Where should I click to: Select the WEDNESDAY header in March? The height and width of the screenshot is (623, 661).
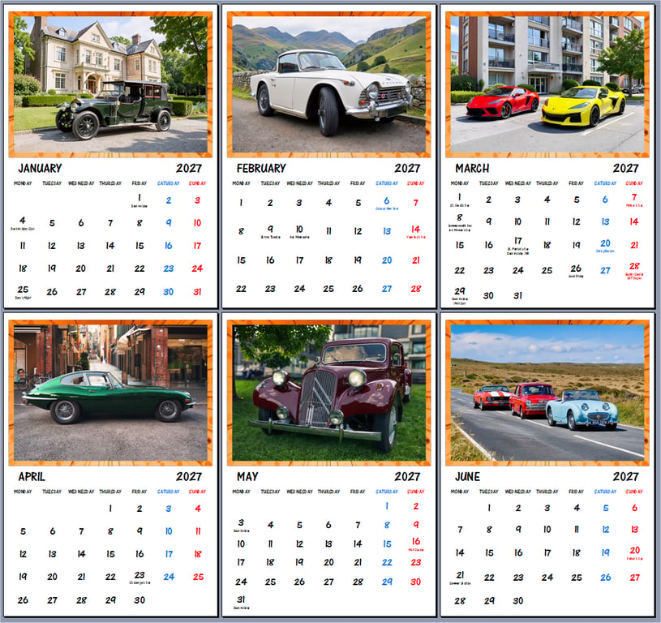coord(517,183)
